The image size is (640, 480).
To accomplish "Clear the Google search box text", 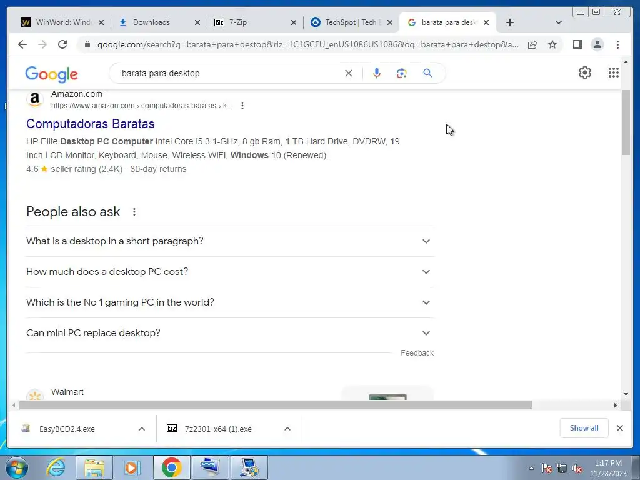I will (349, 73).
